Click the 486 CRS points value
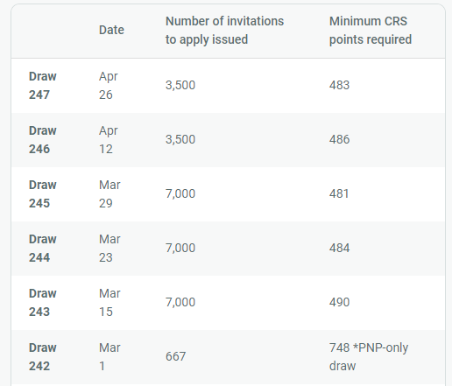 (x=339, y=139)
